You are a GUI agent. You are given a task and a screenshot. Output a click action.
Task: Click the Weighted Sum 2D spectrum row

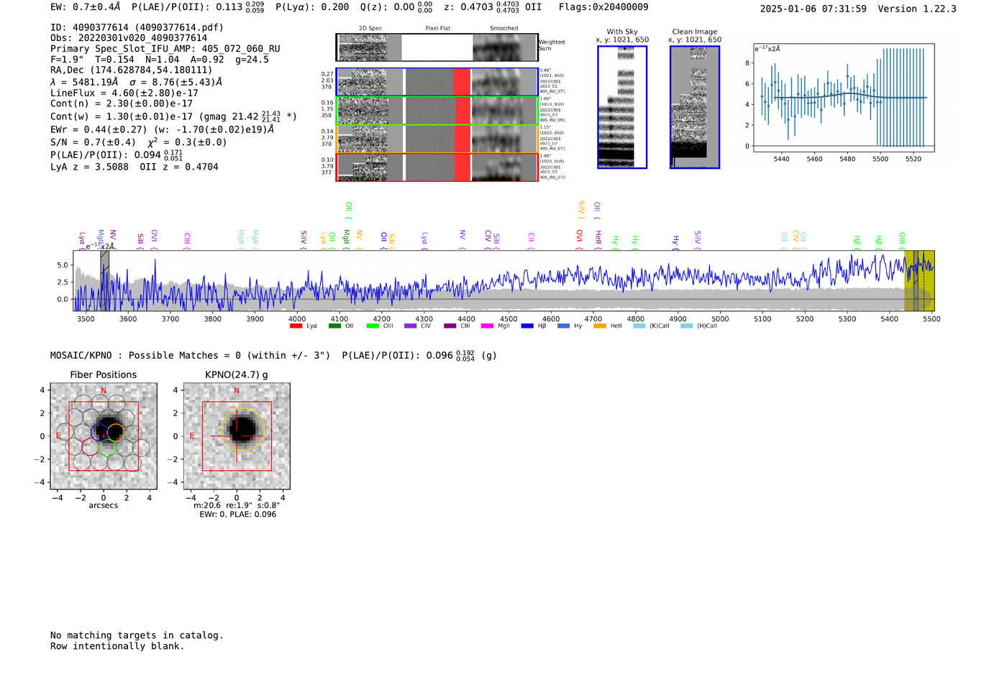pyautogui.click(x=437, y=47)
